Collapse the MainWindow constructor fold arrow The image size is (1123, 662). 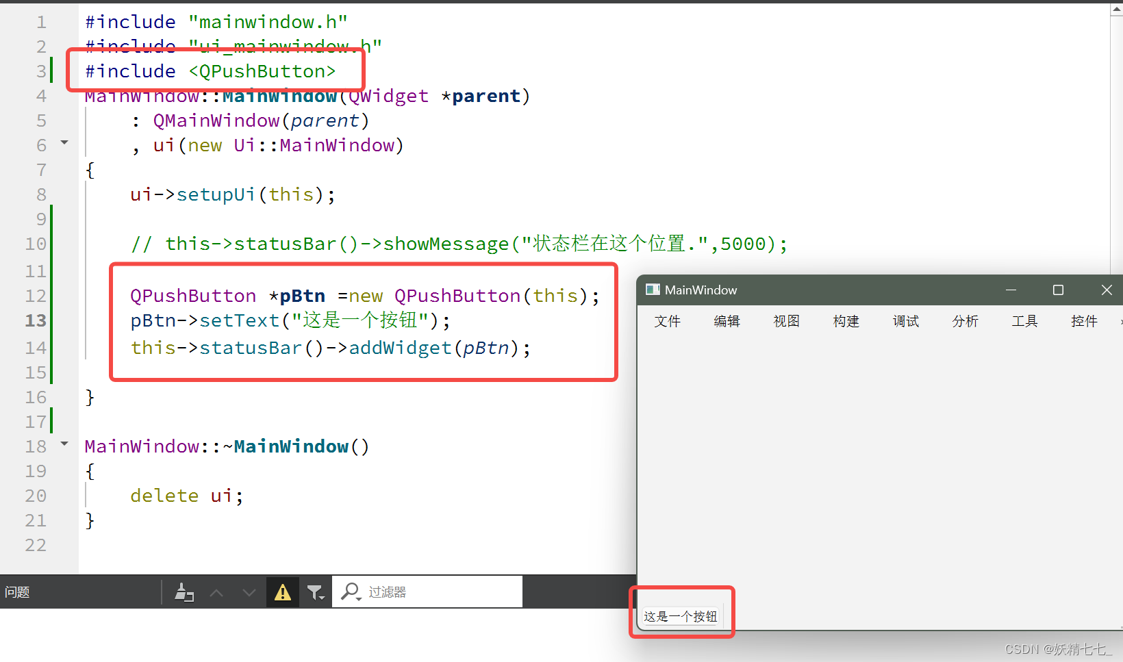tap(64, 142)
